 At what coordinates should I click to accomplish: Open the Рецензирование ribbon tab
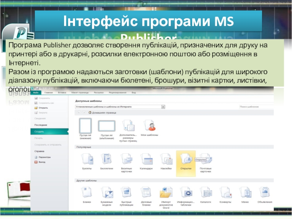coord(118,93)
